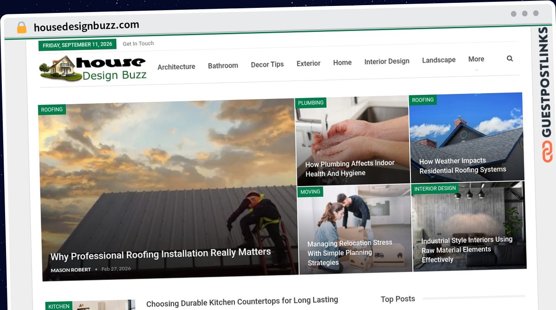The height and width of the screenshot is (310, 556).
Task: Open How Plumbing Affects Indoor Health And Hygiene
Action: tap(350, 168)
